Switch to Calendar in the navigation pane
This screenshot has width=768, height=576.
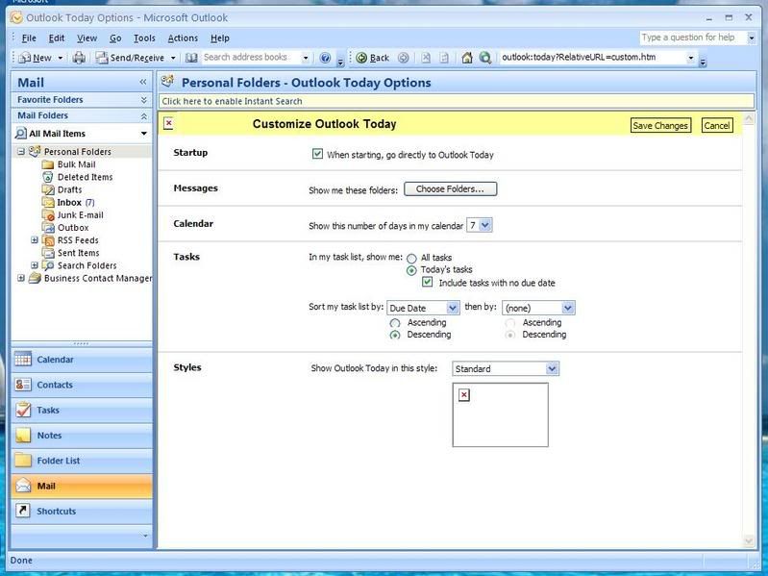tap(55, 360)
